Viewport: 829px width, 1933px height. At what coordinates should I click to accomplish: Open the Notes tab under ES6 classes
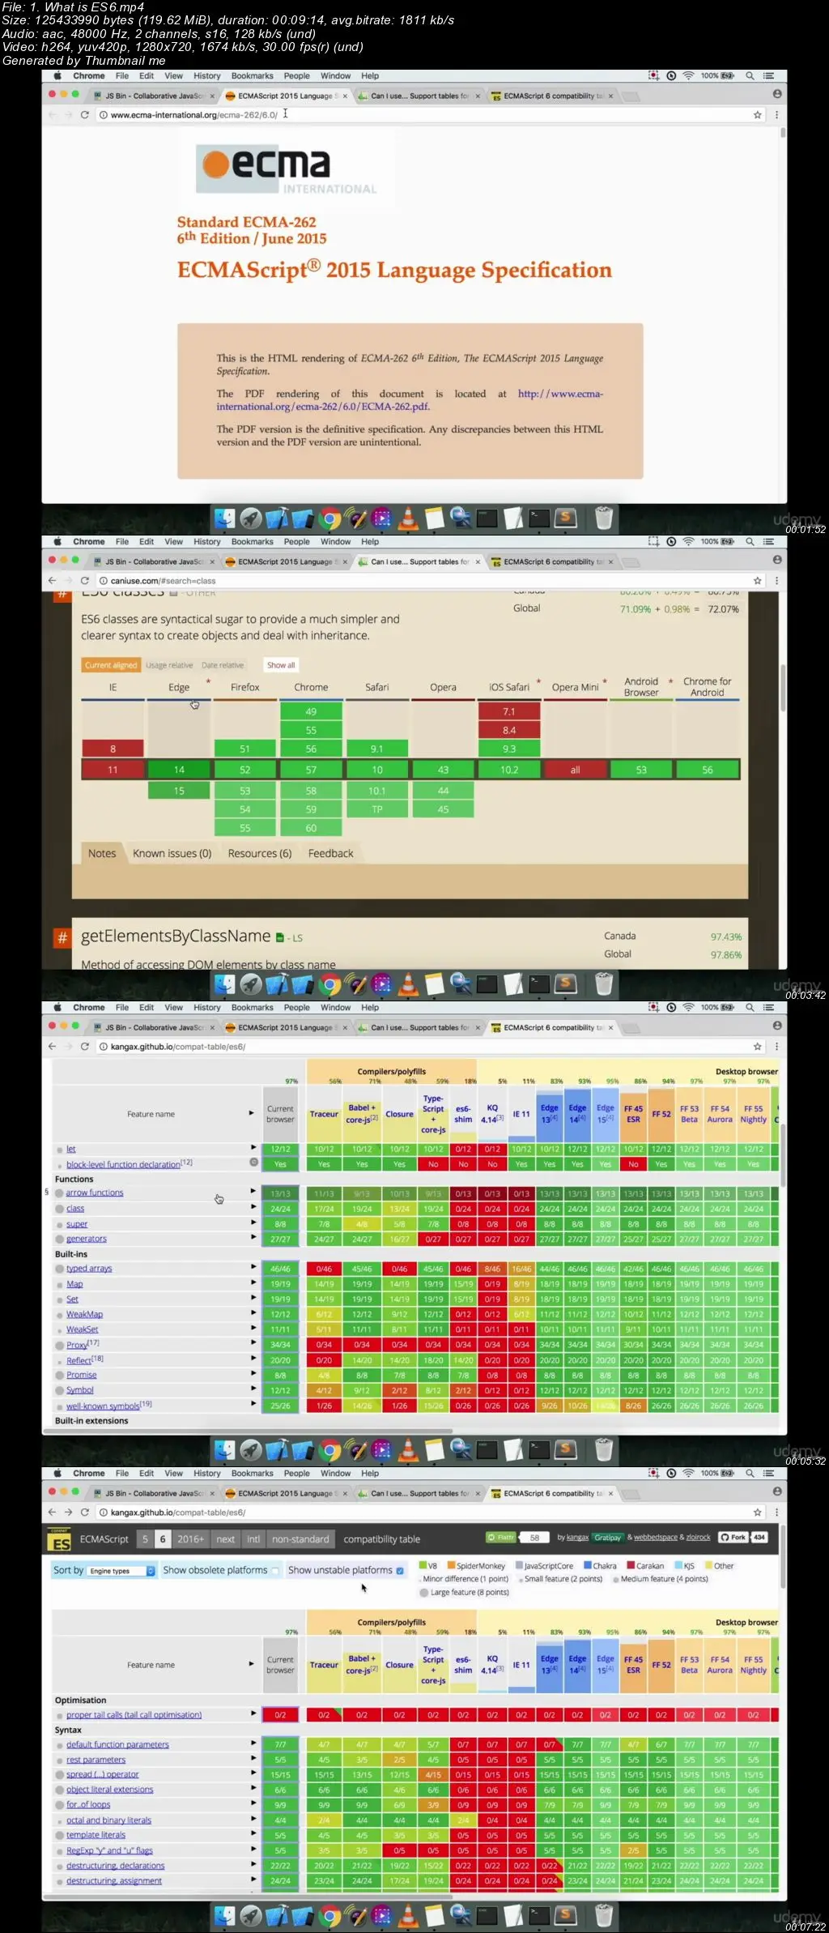pyautogui.click(x=102, y=853)
